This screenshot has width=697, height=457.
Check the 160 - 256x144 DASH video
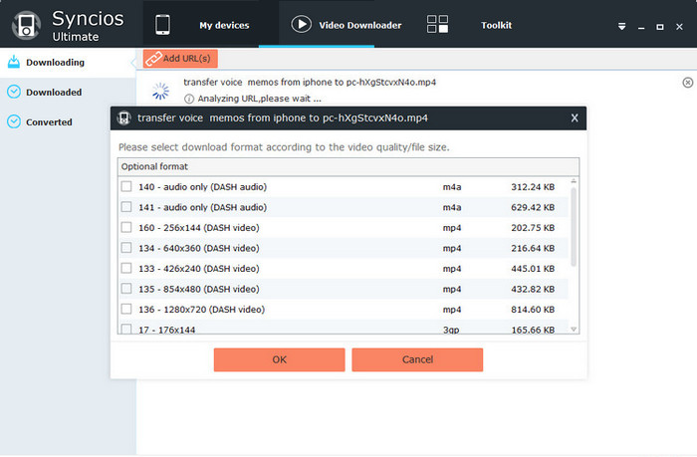[126, 227]
